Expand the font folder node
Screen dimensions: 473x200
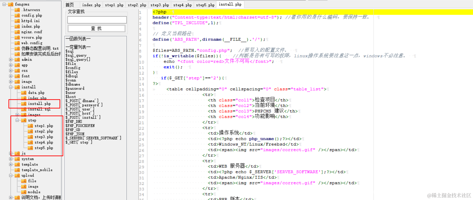pos(11,76)
